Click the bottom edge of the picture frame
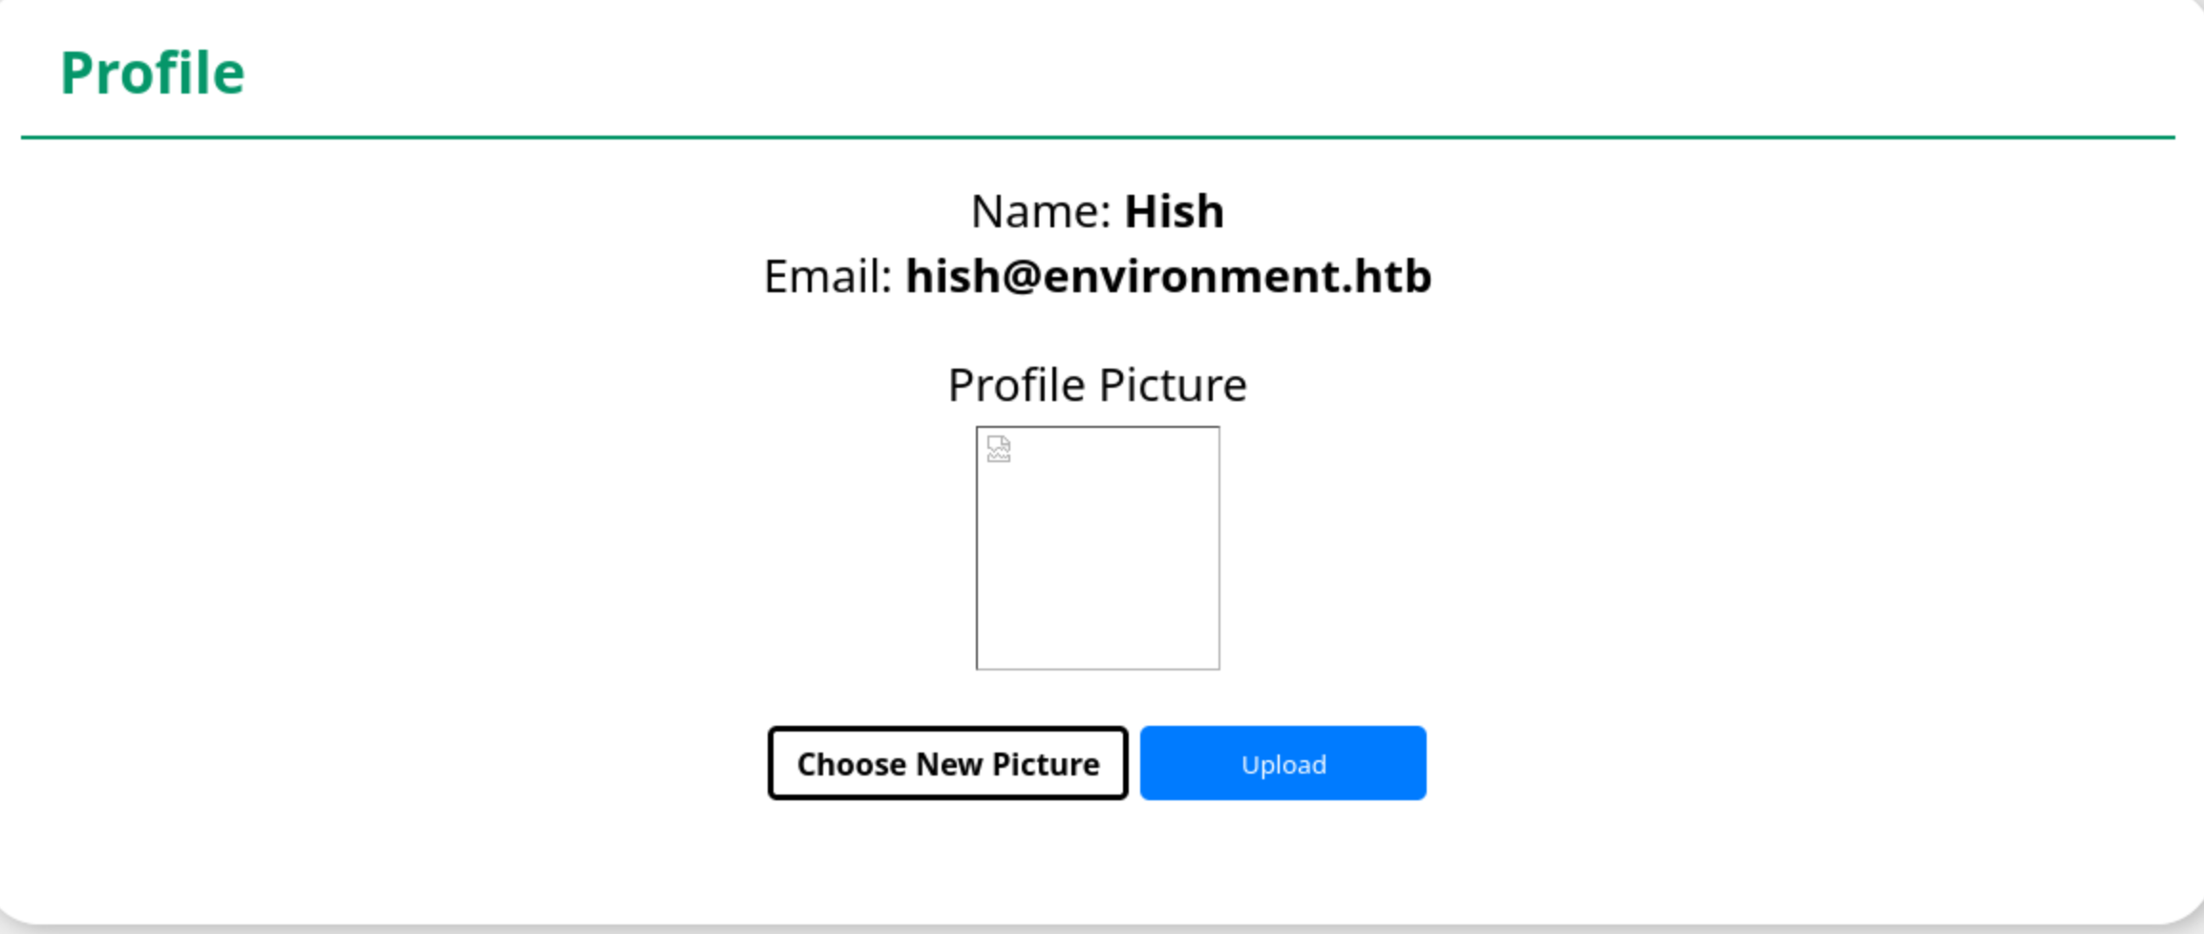This screenshot has width=2204, height=934. click(1097, 669)
